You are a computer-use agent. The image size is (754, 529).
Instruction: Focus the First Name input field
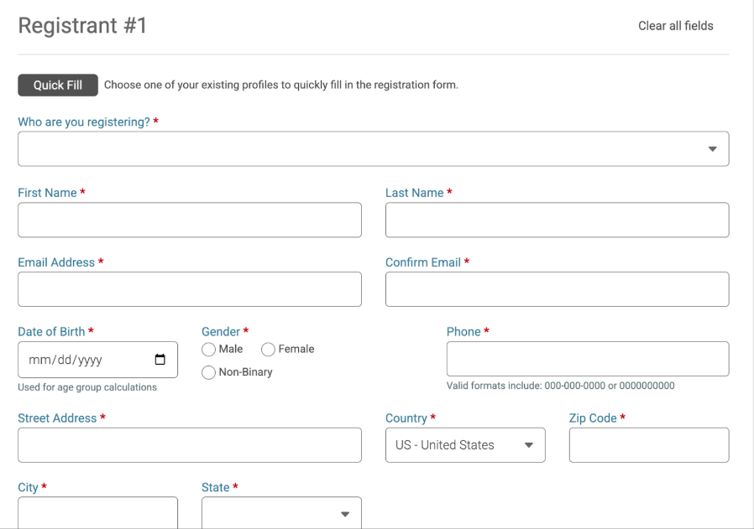(x=190, y=220)
